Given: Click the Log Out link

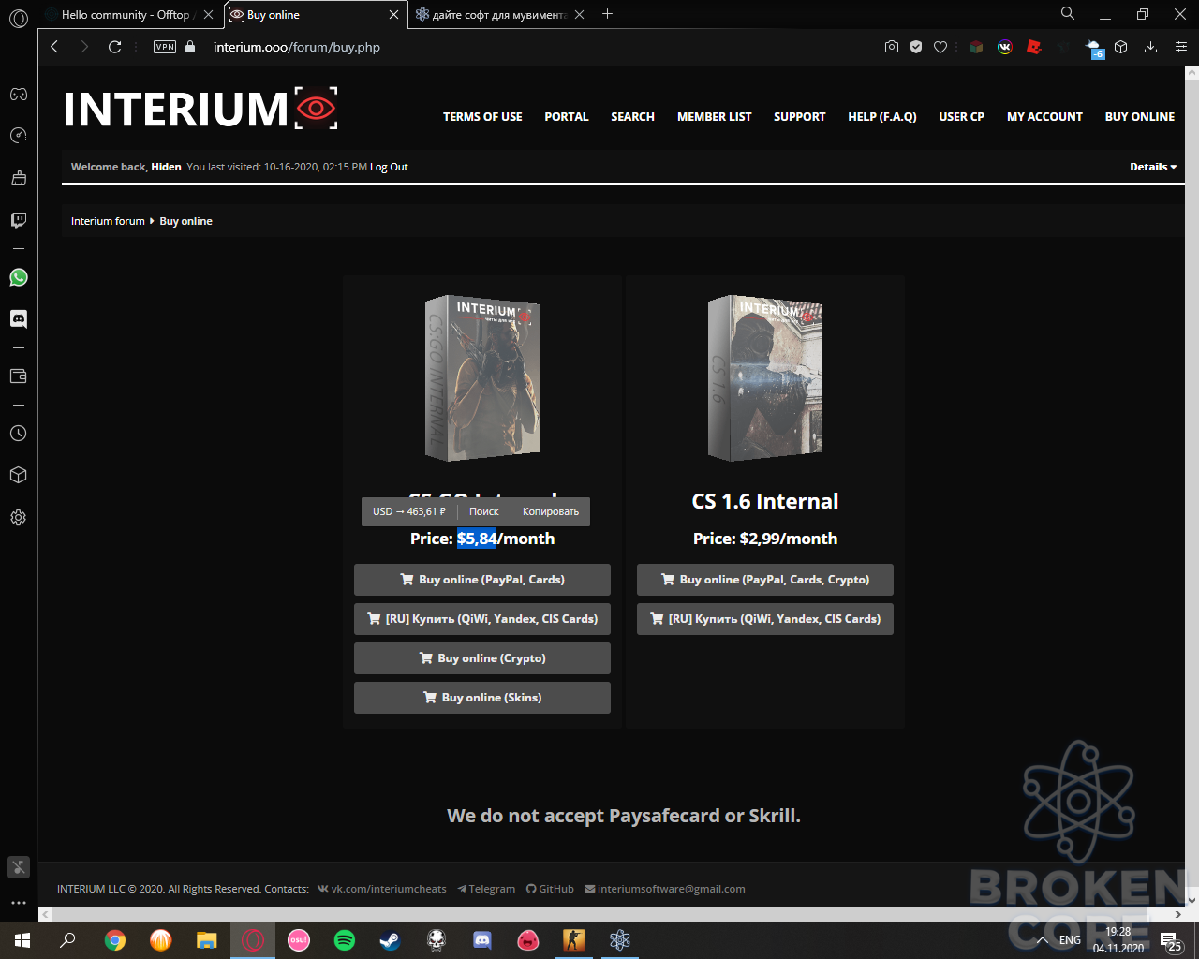Looking at the screenshot, I should pyautogui.click(x=389, y=167).
